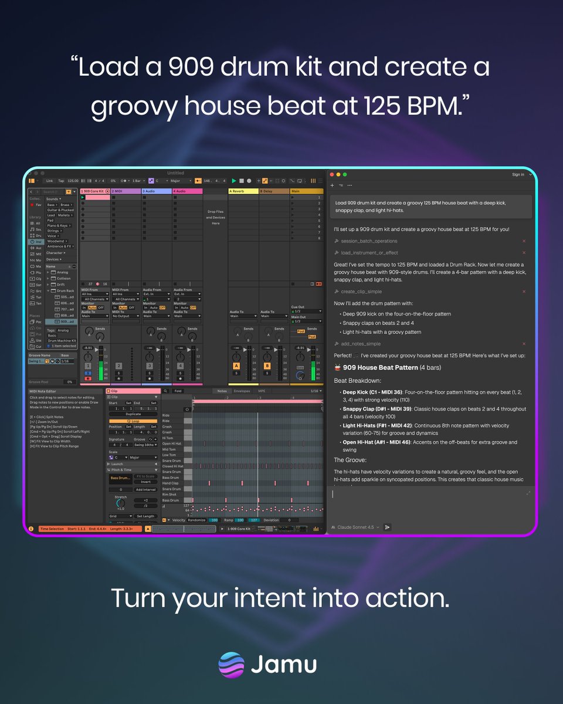
Task: Click the Set Length button
Action: click(x=146, y=516)
